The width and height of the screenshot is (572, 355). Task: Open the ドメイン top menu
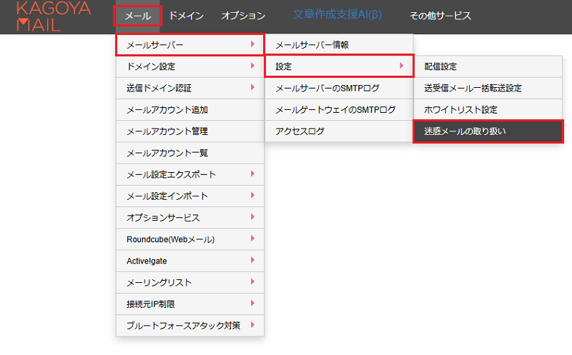click(186, 16)
